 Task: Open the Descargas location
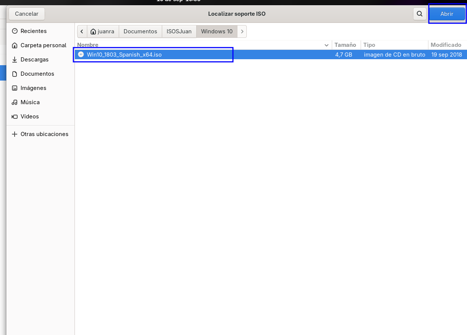pos(40,60)
